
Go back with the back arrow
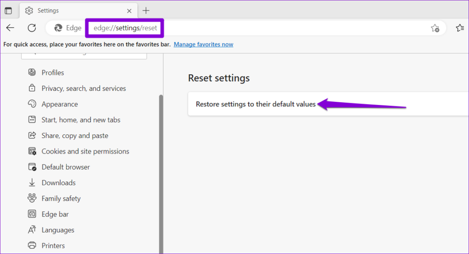(x=10, y=28)
